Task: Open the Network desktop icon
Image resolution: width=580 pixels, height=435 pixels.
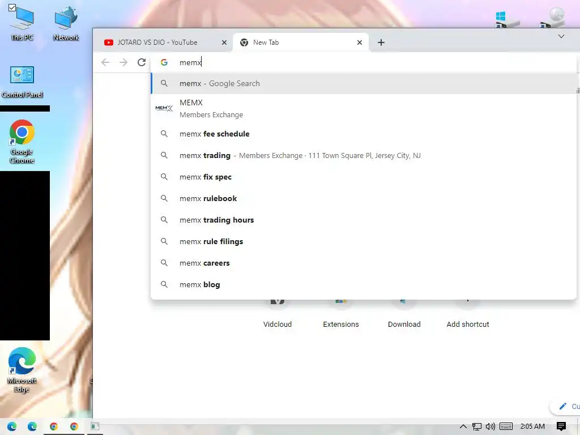Action: click(66, 23)
